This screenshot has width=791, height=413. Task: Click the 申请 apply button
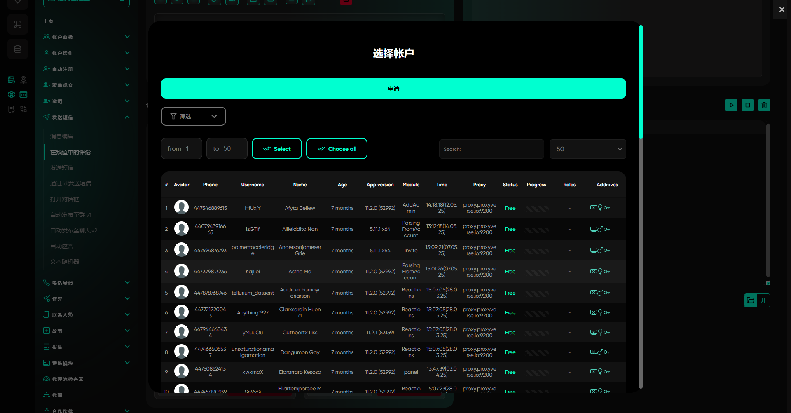(x=393, y=89)
